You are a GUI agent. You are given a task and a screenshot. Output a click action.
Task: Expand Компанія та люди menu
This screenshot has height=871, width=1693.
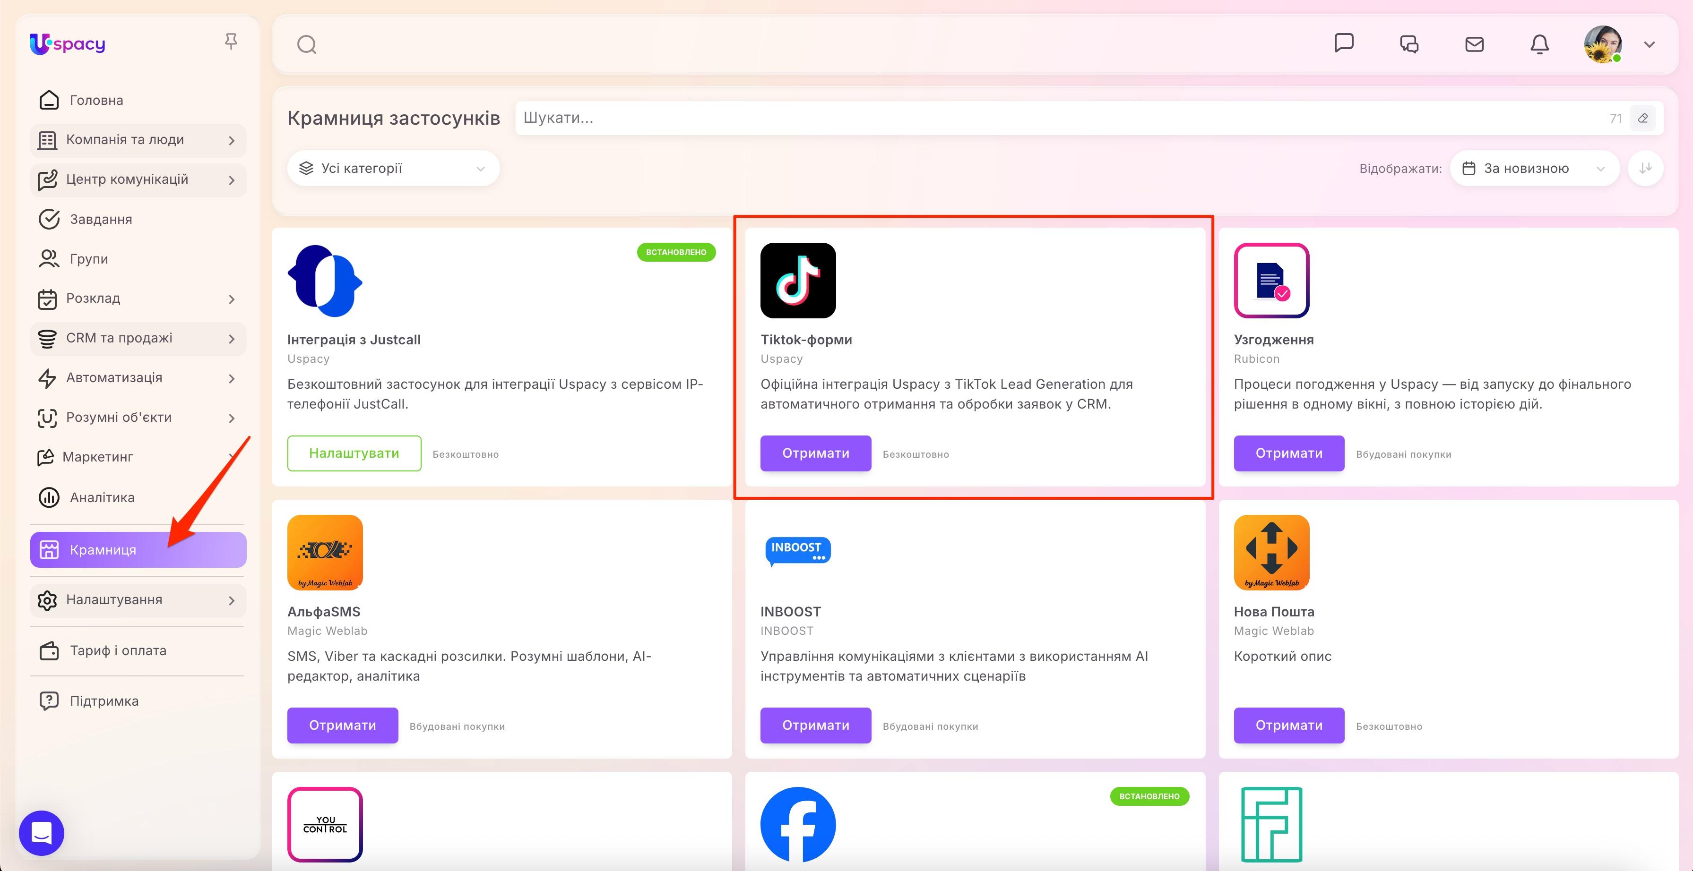coord(138,140)
